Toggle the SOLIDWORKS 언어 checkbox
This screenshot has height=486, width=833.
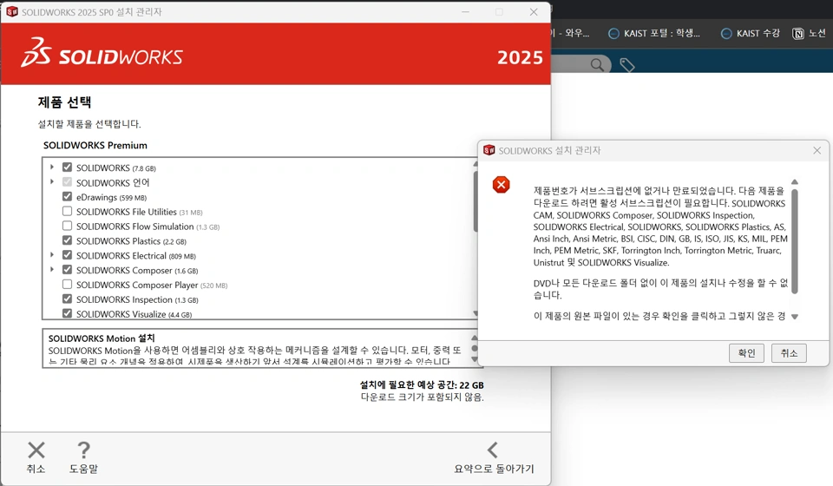[67, 181]
